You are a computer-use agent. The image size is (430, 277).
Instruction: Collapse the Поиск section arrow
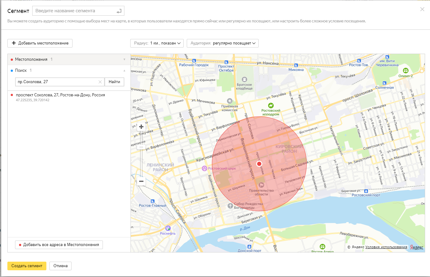click(124, 71)
